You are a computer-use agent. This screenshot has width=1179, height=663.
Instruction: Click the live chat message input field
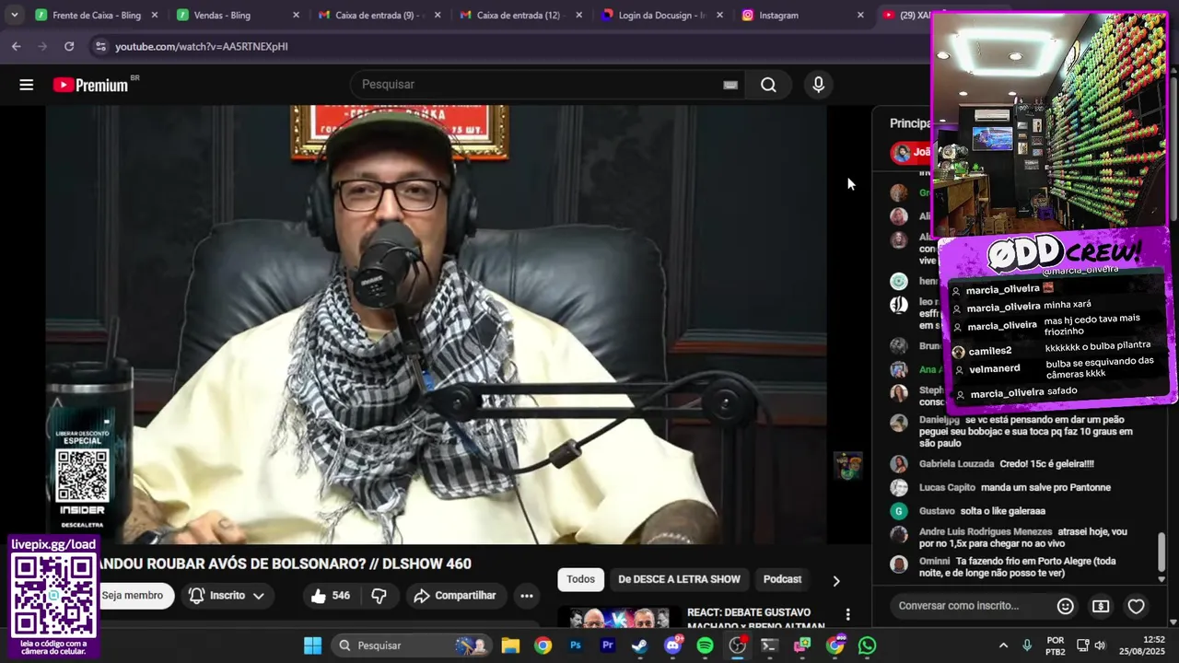click(973, 606)
